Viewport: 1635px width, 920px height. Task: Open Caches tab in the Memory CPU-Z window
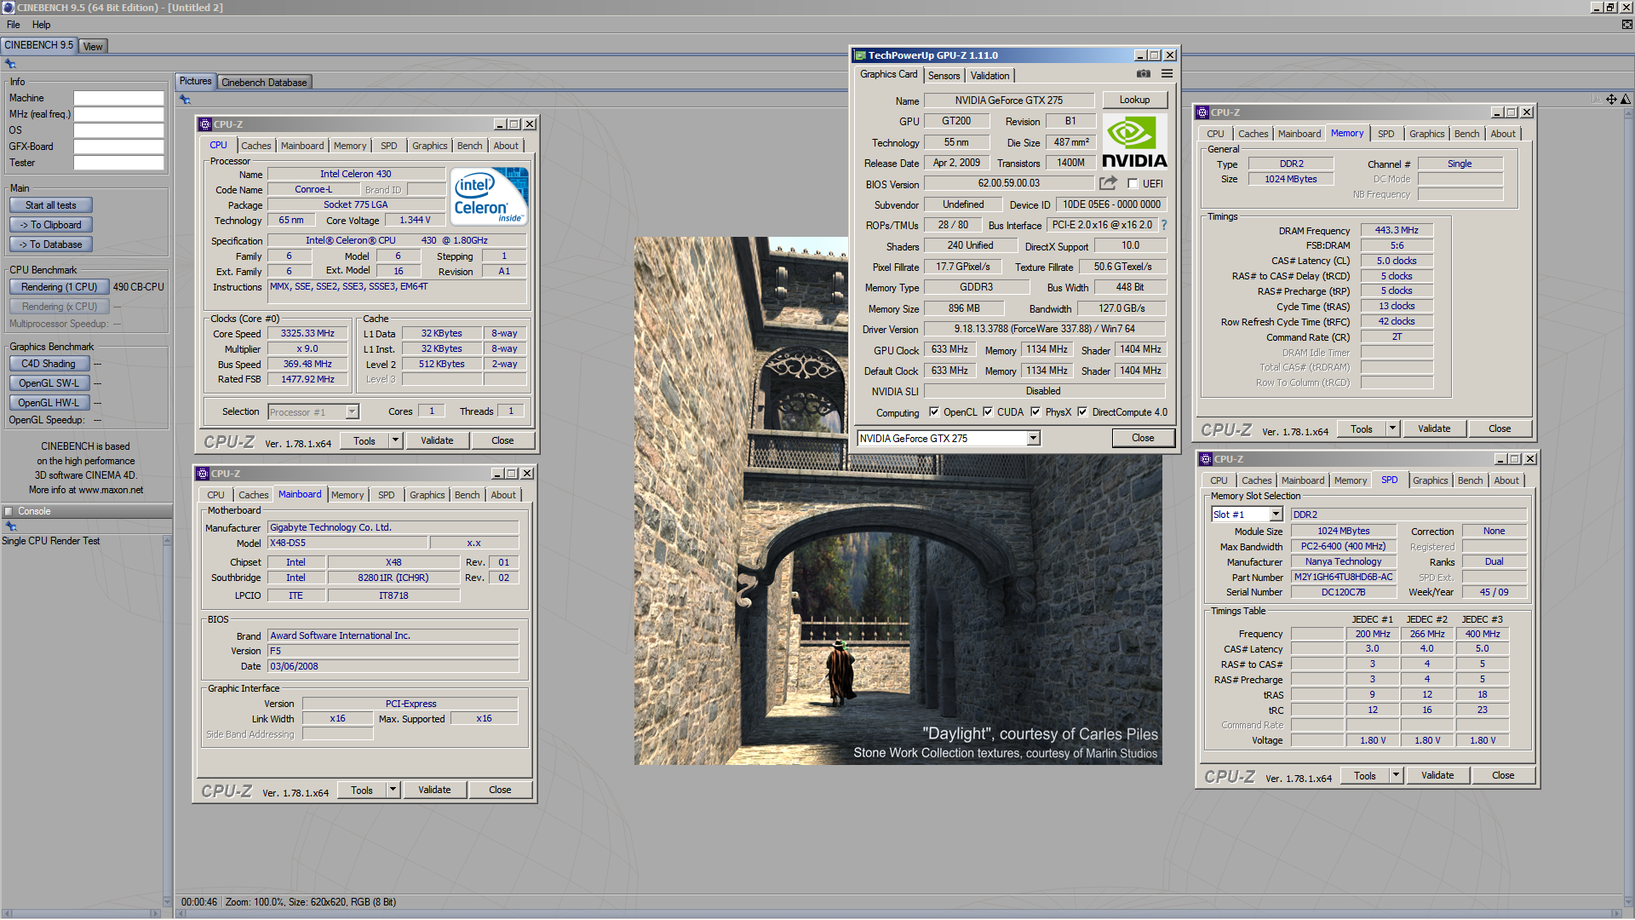tap(1253, 134)
